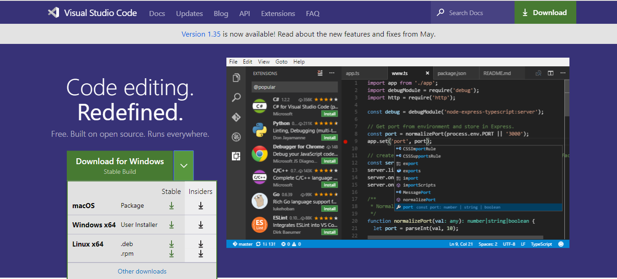Click the split editor icon above the code
Viewport: 617px width, 279px height.
550,73
